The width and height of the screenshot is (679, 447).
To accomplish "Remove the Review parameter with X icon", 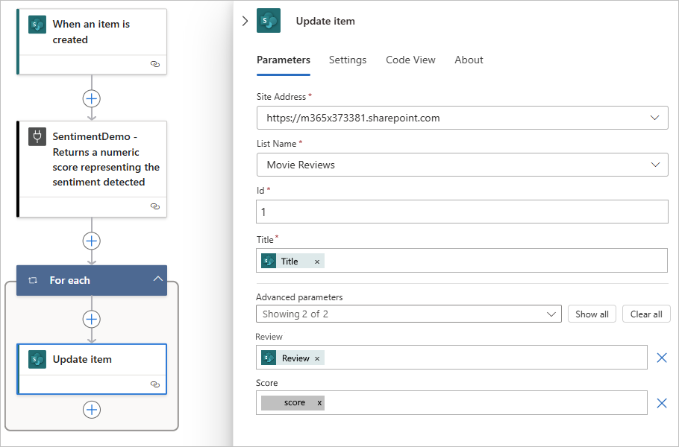I will click(x=661, y=358).
